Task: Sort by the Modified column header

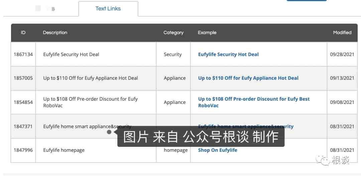Action: [342, 33]
